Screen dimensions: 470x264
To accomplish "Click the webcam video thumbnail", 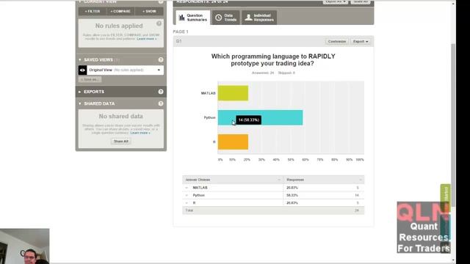I will [24, 246].
